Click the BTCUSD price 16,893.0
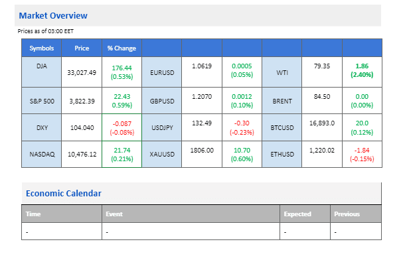This screenshot has width=407, height=264. pyautogui.click(x=322, y=123)
